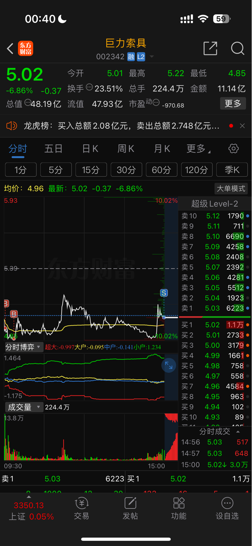Open the share/export icon
The height and width of the screenshot is (546, 252).
coord(210,48)
